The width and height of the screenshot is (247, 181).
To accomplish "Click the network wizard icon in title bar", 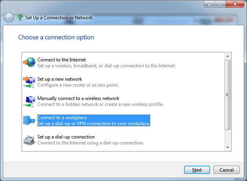I will pos(20,17).
